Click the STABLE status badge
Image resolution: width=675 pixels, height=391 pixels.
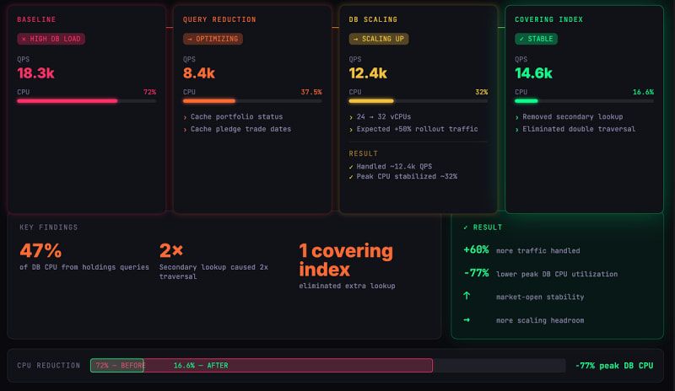click(x=536, y=39)
